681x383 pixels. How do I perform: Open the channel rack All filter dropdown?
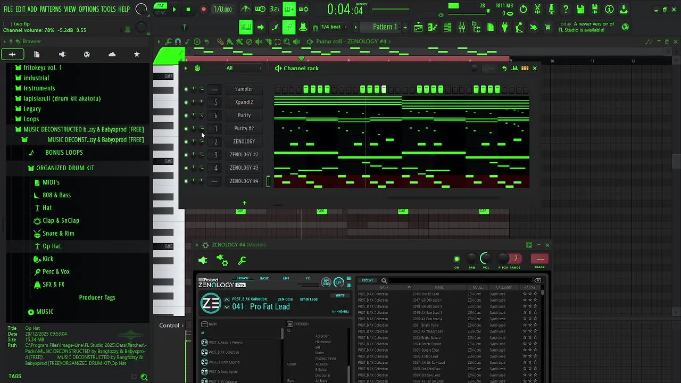244,68
